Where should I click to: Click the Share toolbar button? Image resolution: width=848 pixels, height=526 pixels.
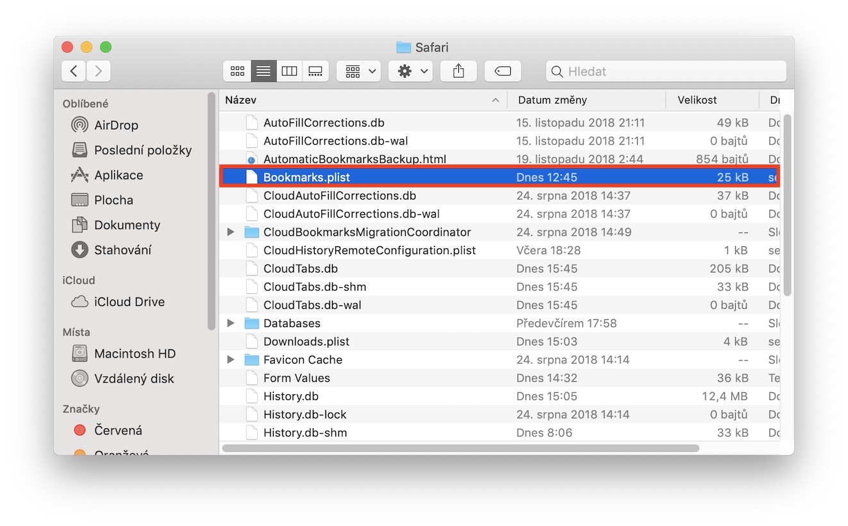pos(458,71)
